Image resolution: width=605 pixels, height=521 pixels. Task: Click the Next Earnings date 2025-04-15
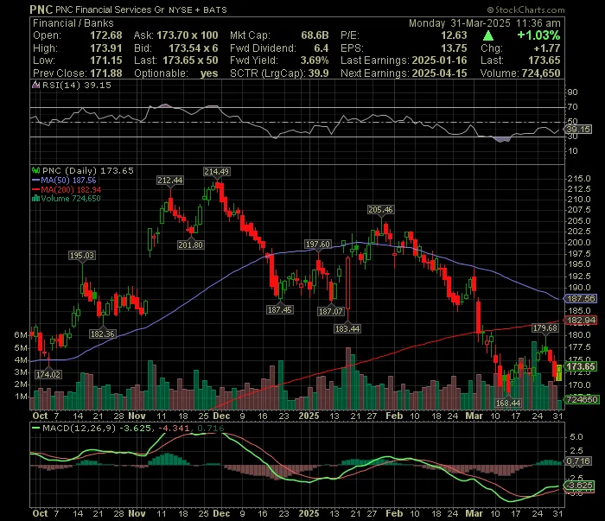[439, 73]
